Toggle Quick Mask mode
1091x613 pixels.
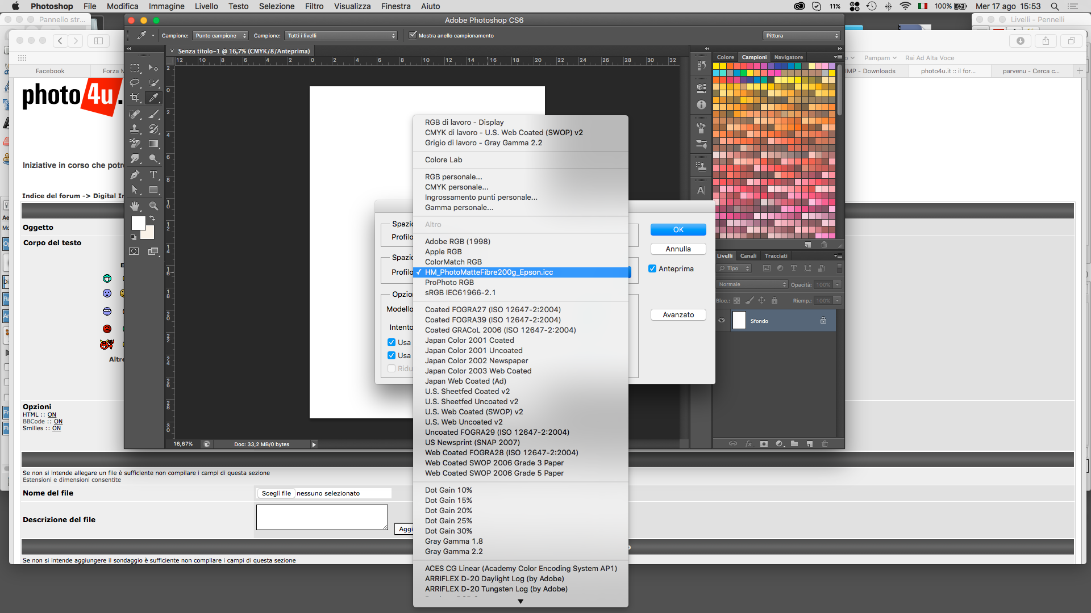(x=134, y=251)
